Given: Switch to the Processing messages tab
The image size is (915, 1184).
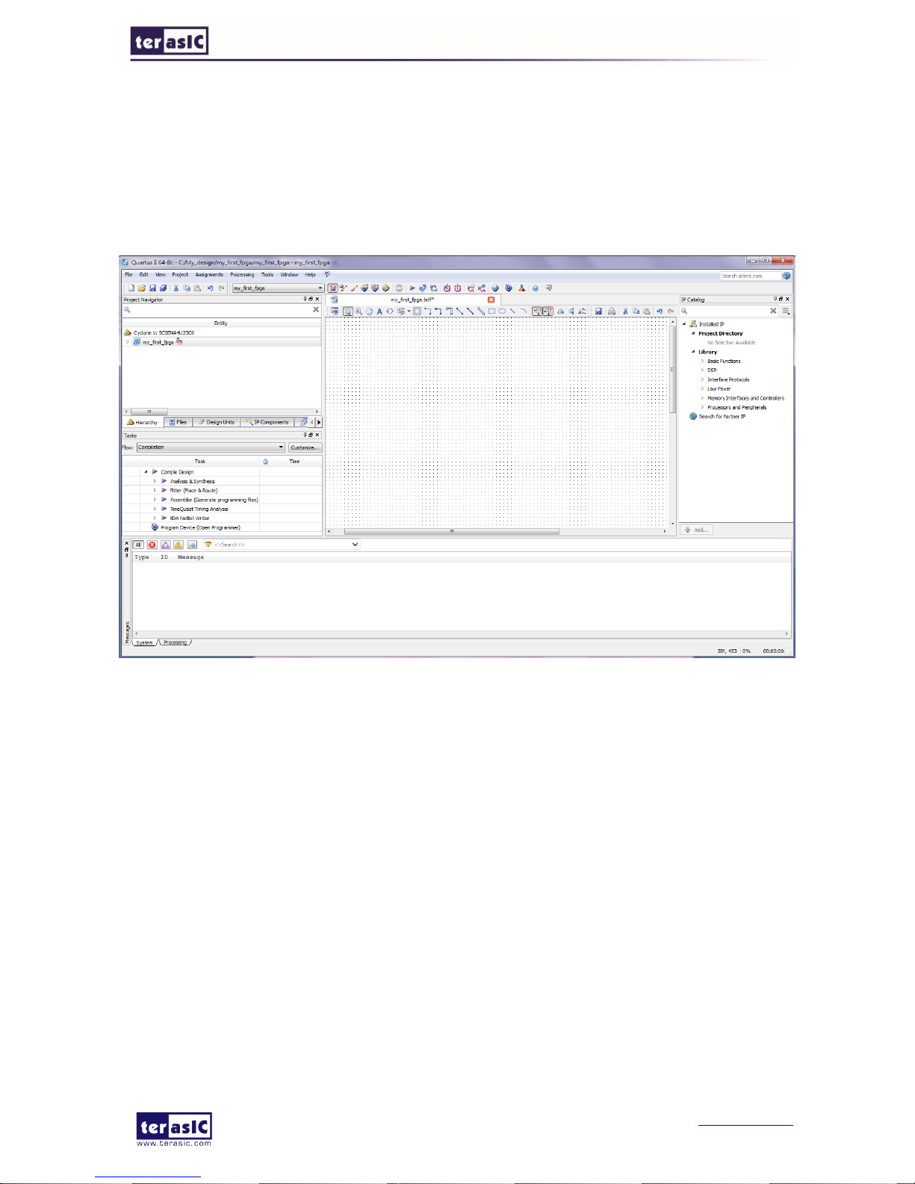Looking at the screenshot, I should click(176, 642).
